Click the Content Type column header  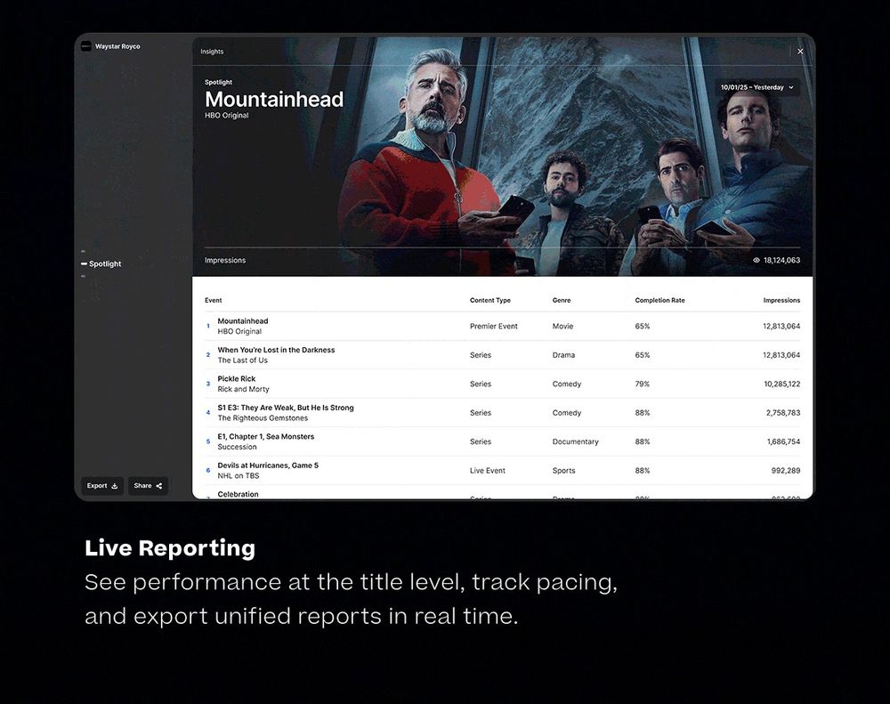[x=490, y=301]
